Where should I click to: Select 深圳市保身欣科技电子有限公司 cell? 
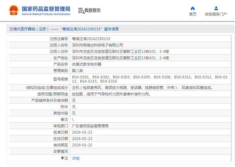(x=98, y=45)
